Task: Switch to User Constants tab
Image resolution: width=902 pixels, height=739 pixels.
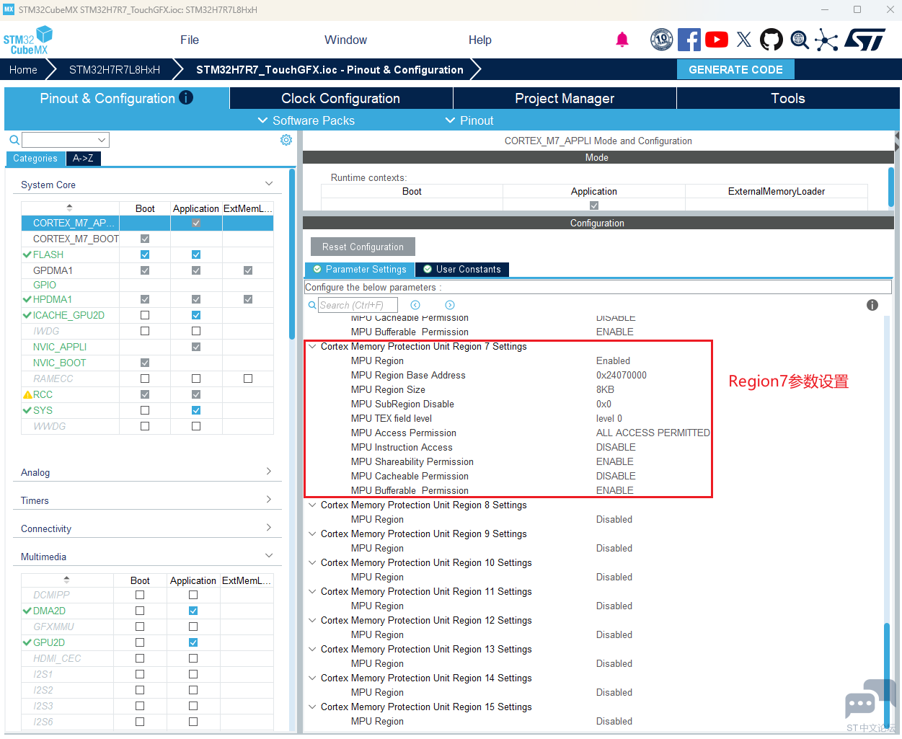Action: (x=462, y=270)
